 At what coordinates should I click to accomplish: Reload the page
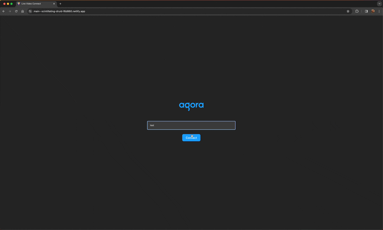16,11
